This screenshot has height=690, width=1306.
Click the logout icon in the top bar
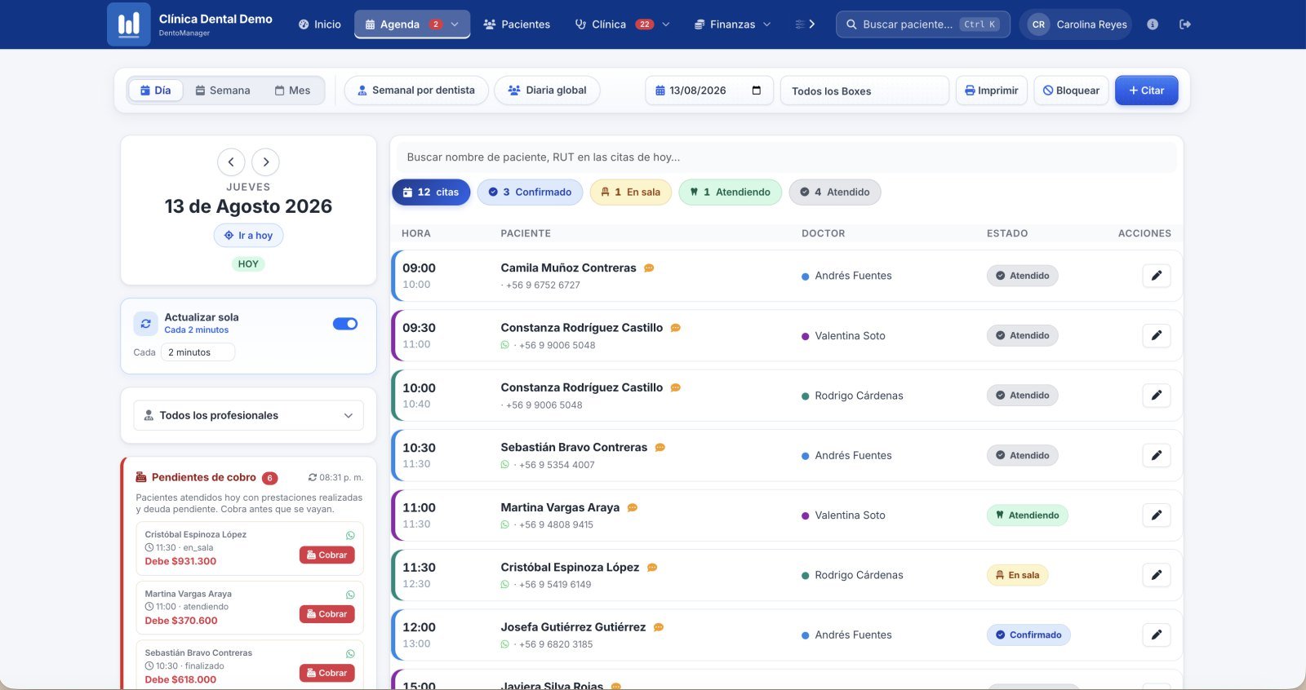1185,24
